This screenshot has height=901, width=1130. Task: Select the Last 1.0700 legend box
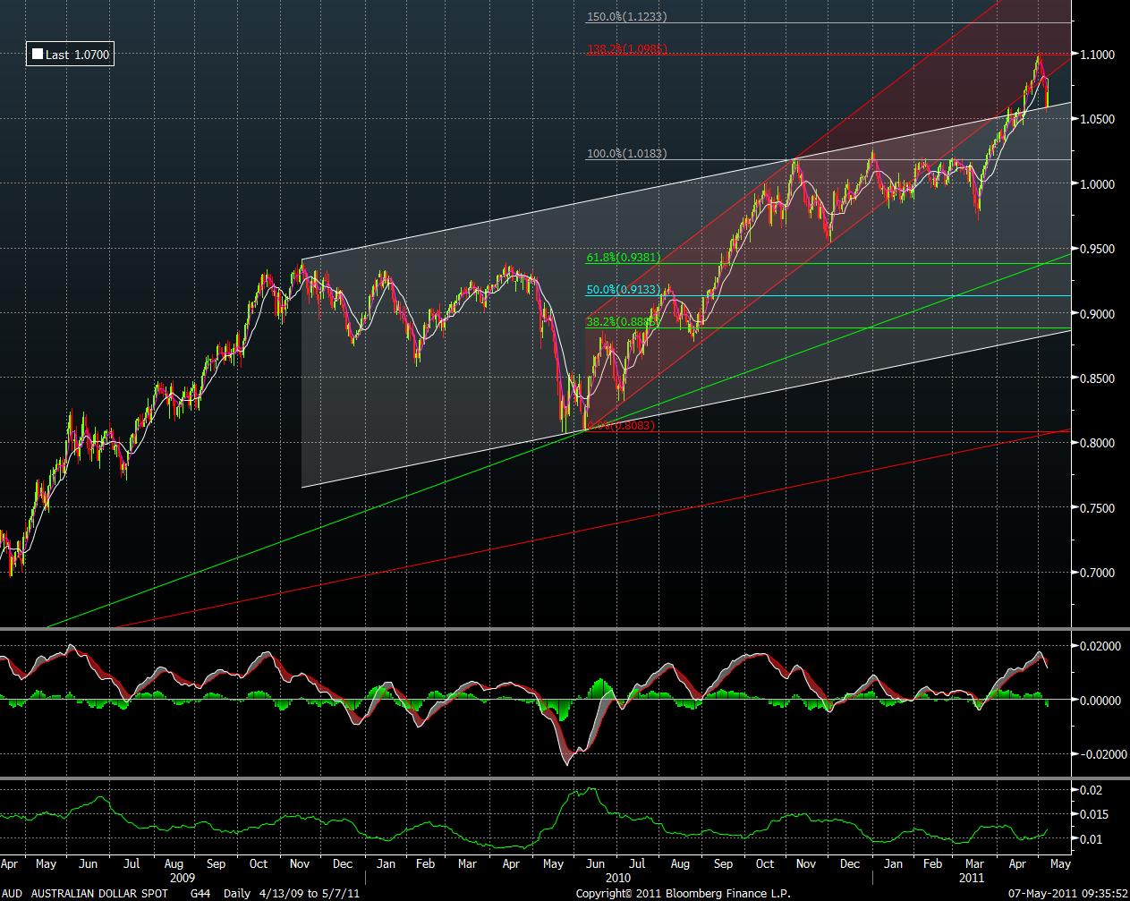[x=70, y=55]
